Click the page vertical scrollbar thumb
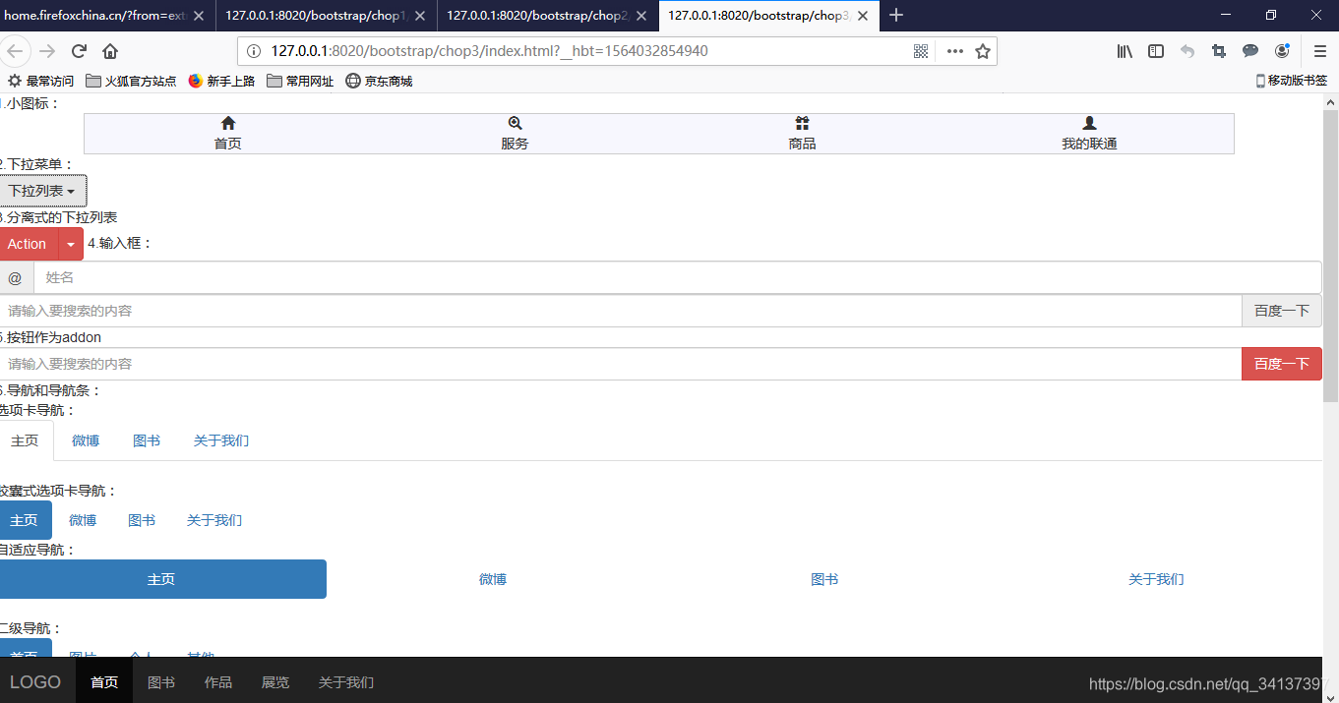The image size is (1339, 703). coord(1330,256)
